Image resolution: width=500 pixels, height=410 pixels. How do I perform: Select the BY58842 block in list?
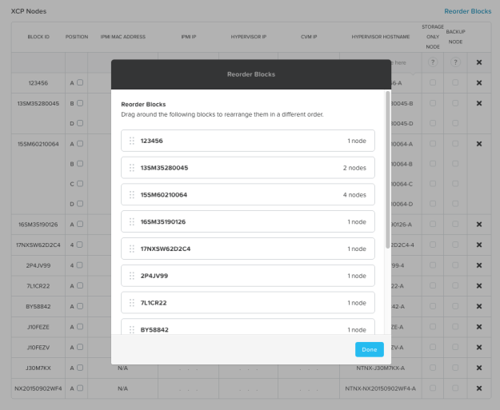pos(247,328)
